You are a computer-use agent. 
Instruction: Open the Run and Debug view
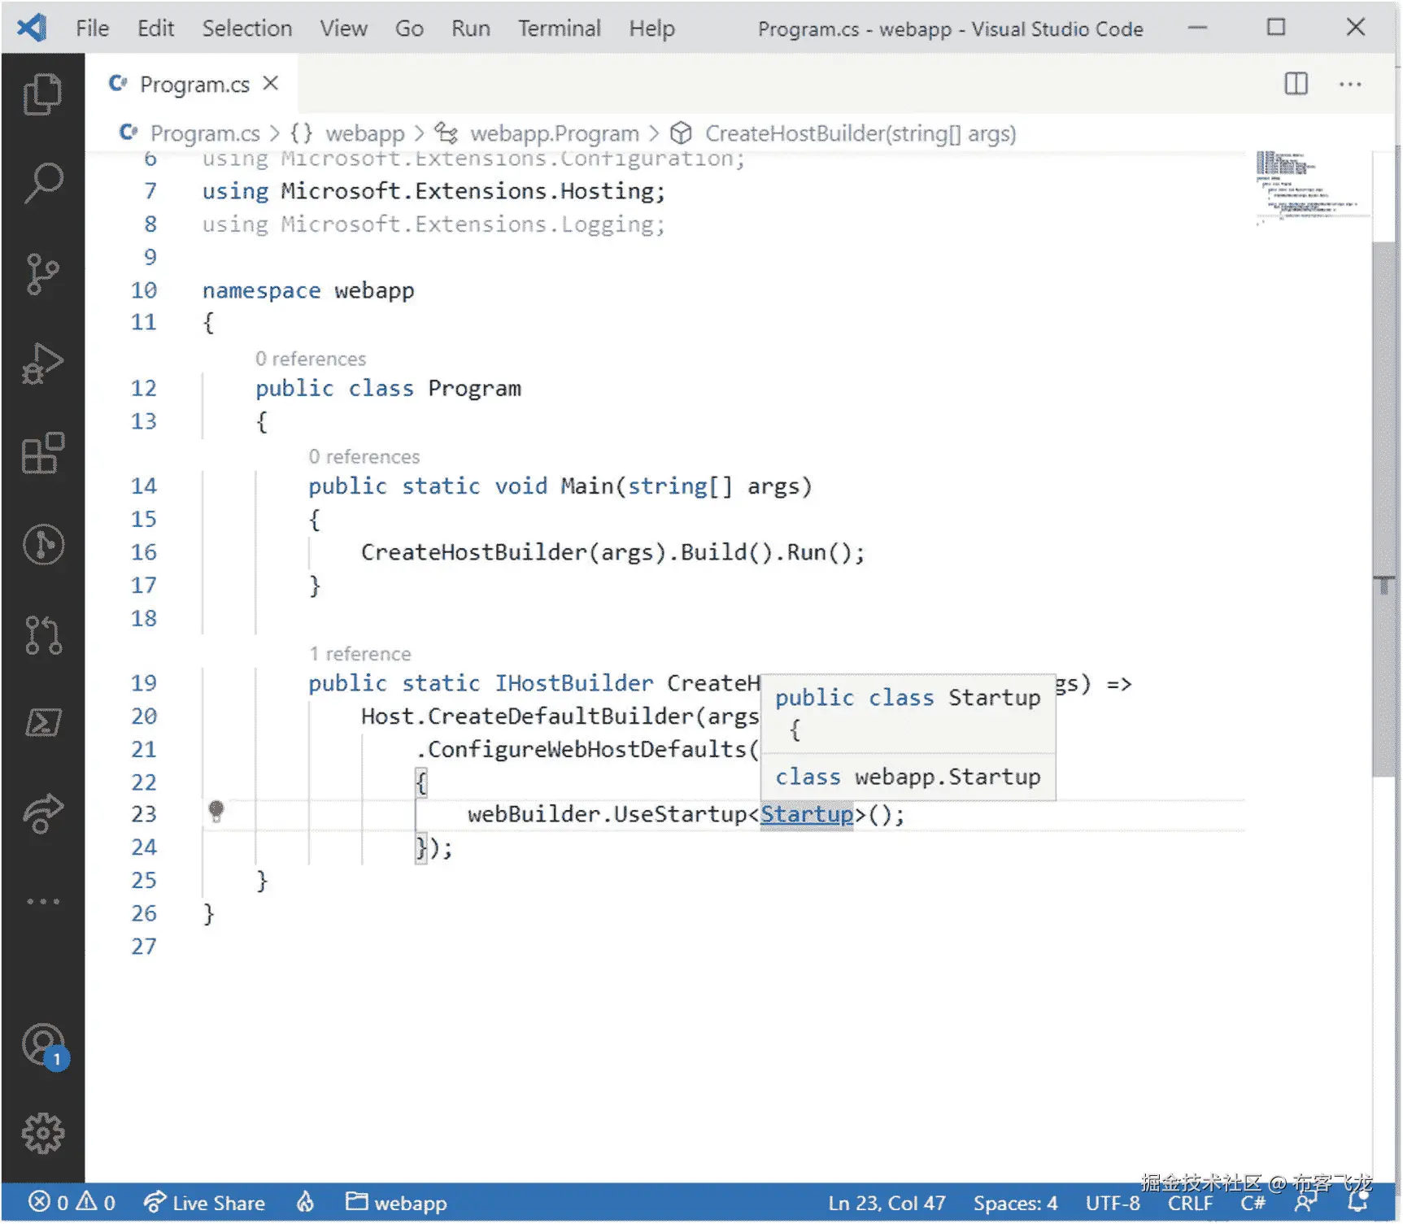[42, 364]
